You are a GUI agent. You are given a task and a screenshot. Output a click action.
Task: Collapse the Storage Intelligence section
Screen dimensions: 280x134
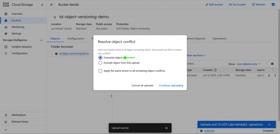pos(42,40)
